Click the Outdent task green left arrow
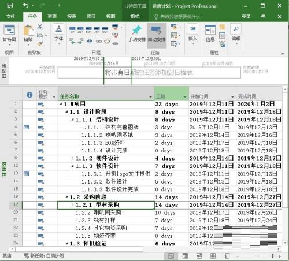The width and height of the screenshot is (289, 261). [x=73, y=41]
